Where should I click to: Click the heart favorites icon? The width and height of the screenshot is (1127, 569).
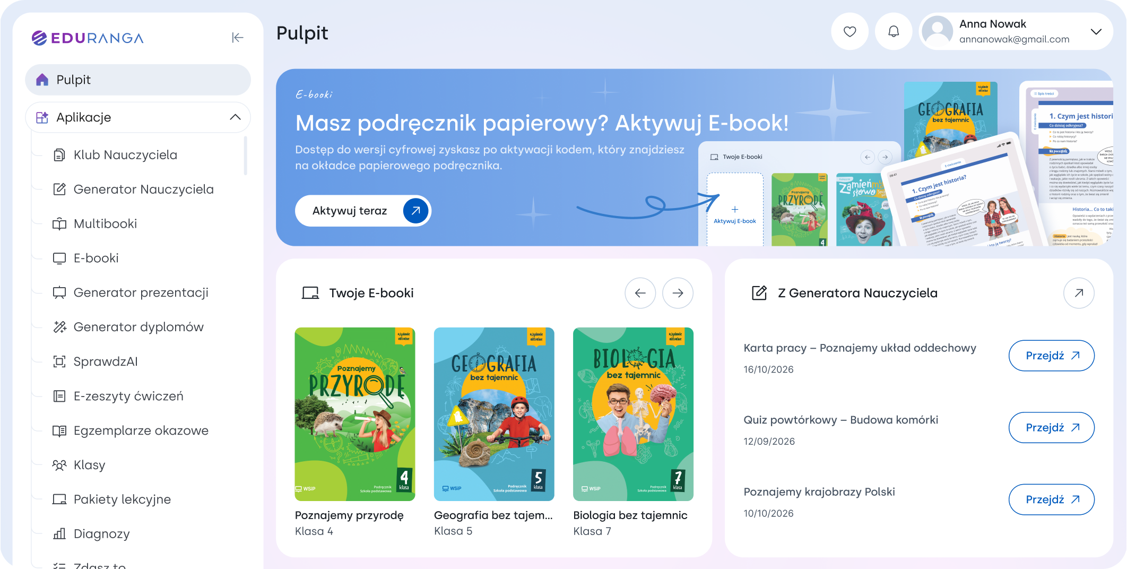pyautogui.click(x=849, y=32)
